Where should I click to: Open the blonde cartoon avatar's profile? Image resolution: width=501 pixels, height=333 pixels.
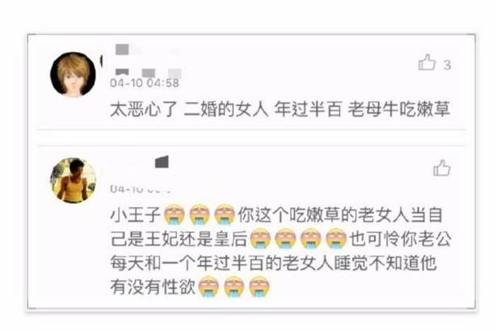point(74,74)
